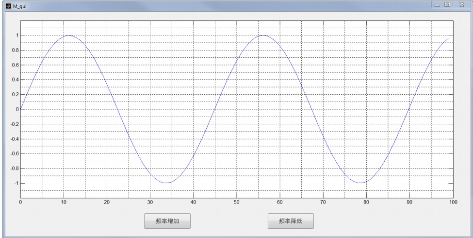Close the M_gui window
The height and width of the screenshot is (238, 473).
(462, 5)
